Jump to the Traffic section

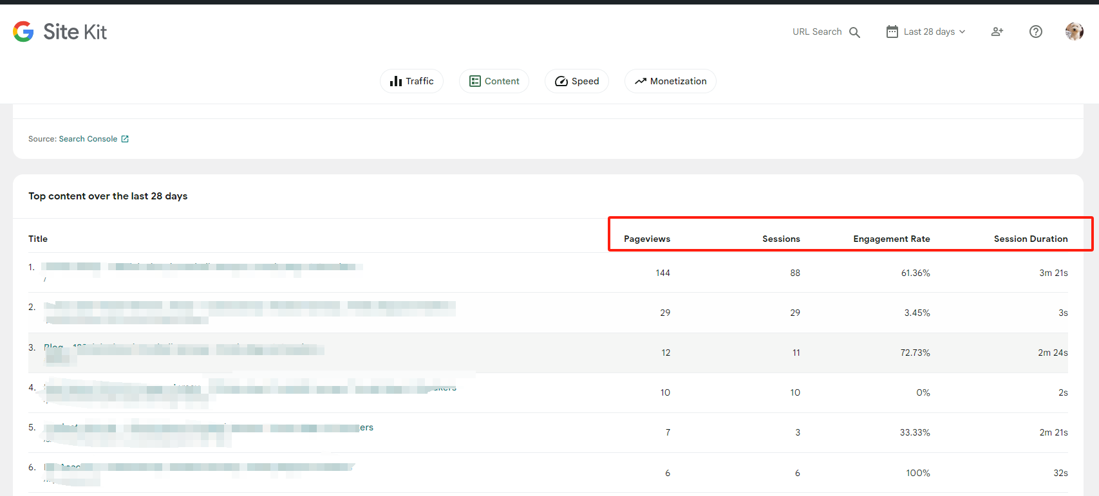411,81
